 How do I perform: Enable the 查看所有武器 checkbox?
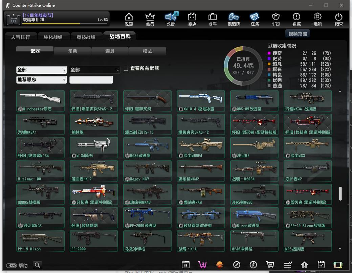click(126, 69)
